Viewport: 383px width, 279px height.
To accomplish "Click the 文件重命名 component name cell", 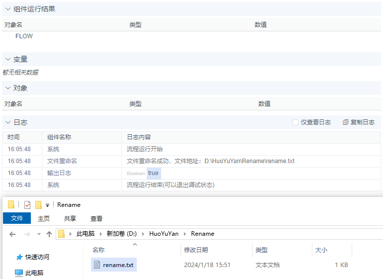I will click(x=62, y=161).
